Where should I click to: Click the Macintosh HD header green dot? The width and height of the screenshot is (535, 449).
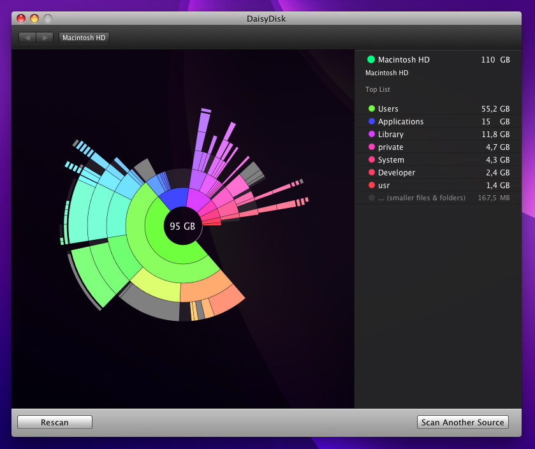point(371,59)
